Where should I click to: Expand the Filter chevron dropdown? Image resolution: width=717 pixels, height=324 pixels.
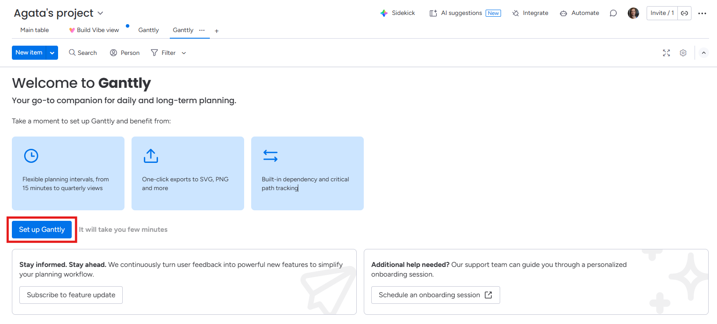click(184, 53)
